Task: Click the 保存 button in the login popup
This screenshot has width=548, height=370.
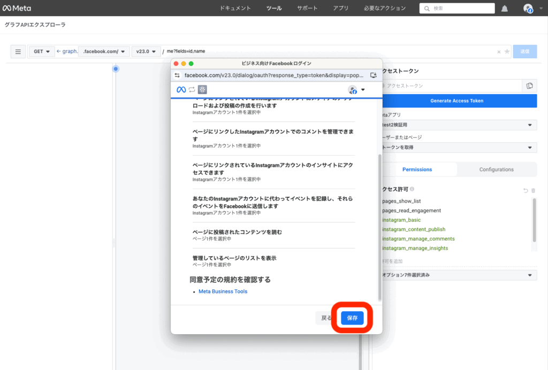Action: tap(352, 318)
